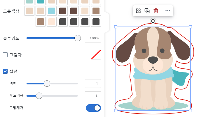Duplicate the selected dog sticker

[147, 11]
